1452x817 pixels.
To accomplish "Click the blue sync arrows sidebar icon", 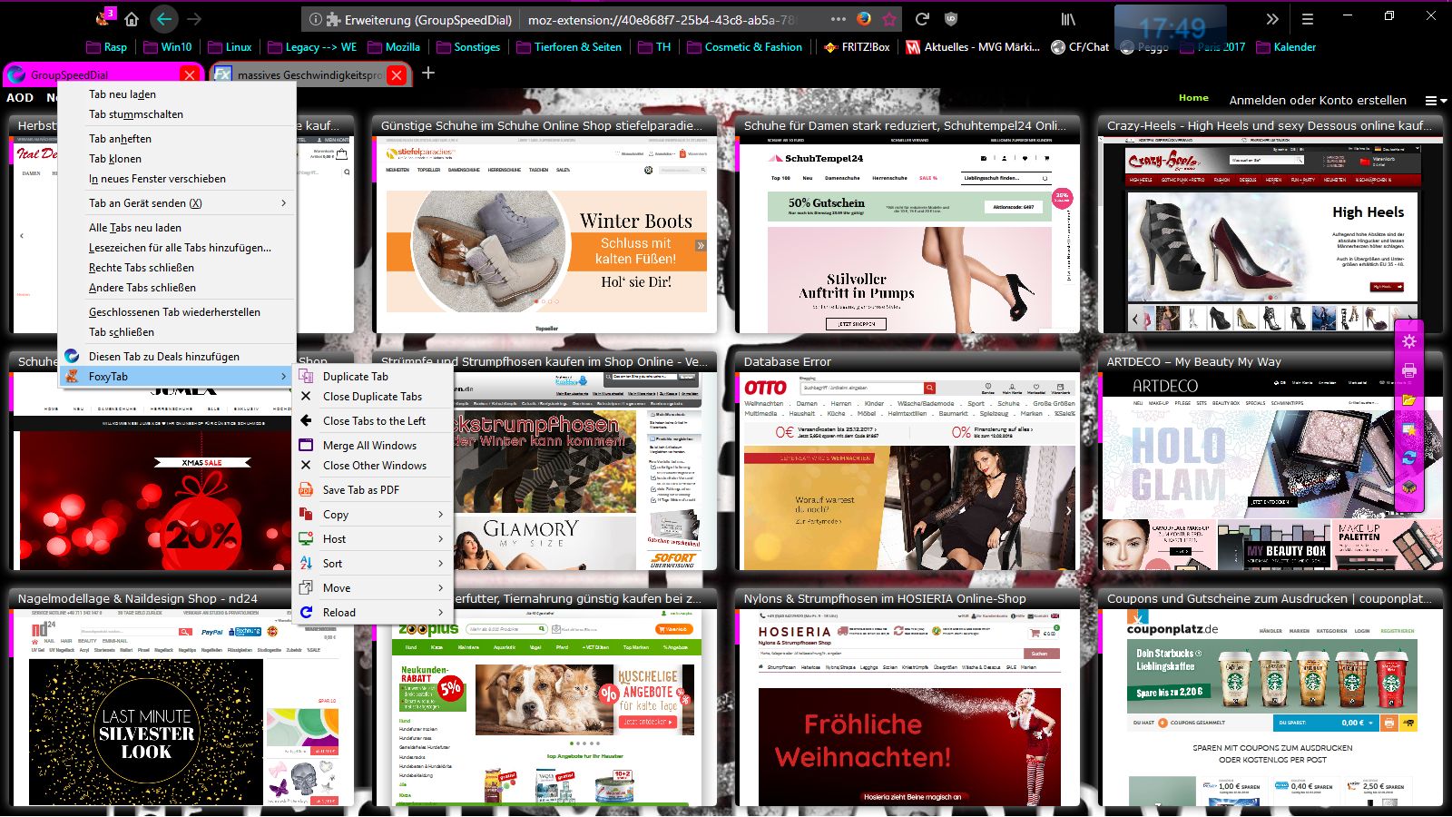I will 1408,458.
